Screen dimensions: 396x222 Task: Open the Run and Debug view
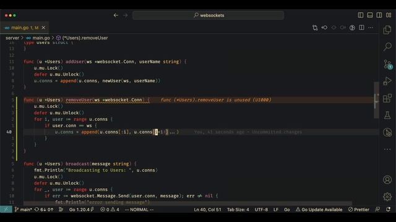[387, 81]
